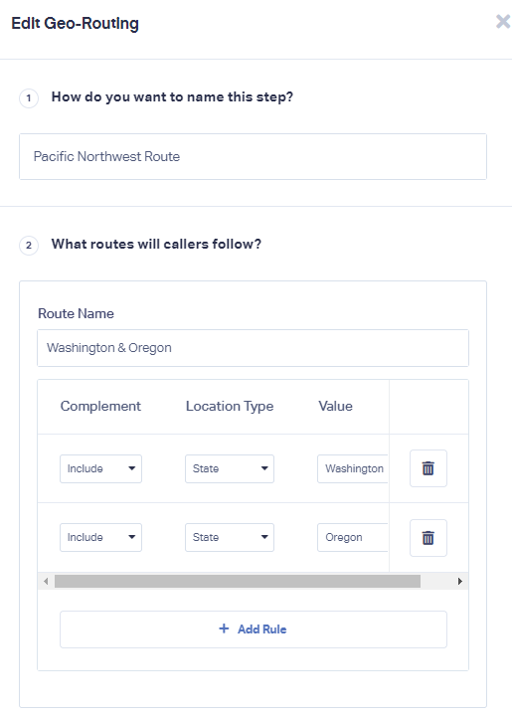Focus the Pacific Northwest Route name field

pos(253,156)
